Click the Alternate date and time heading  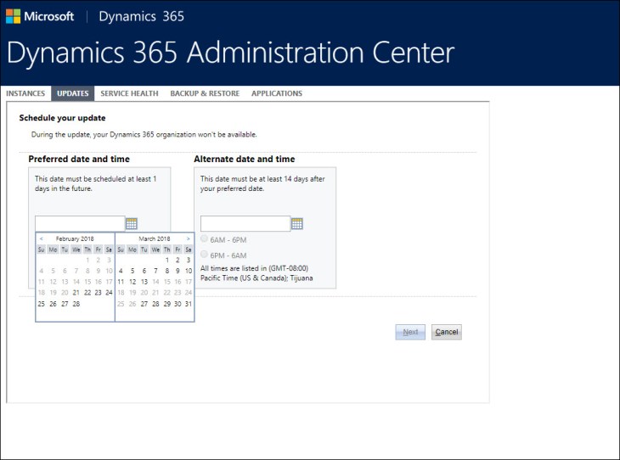(245, 159)
